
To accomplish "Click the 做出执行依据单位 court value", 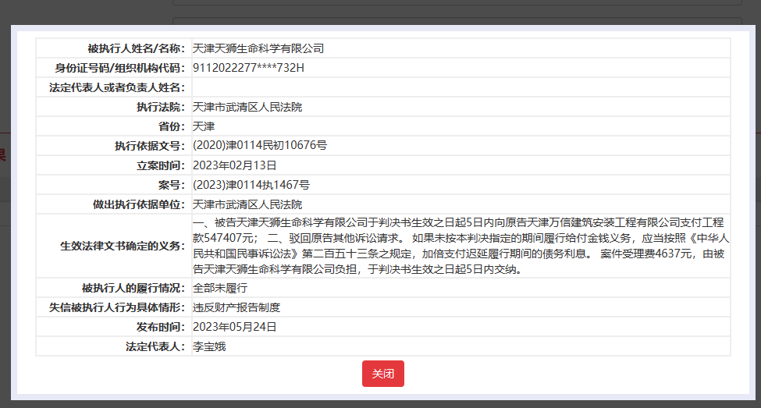I will [x=247, y=204].
